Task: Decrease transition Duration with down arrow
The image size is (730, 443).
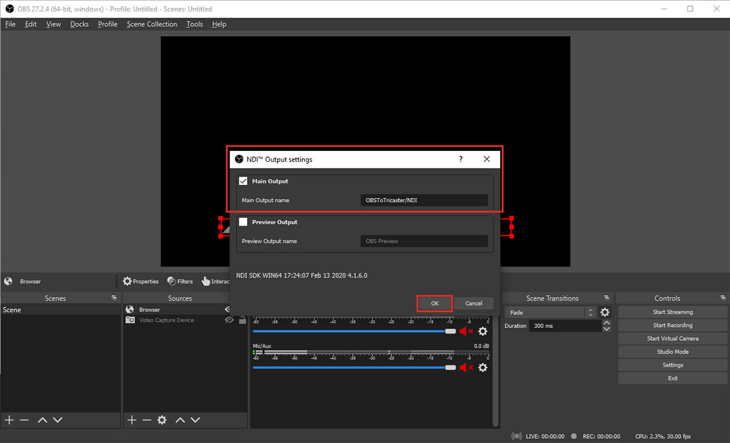Action: pos(606,329)
